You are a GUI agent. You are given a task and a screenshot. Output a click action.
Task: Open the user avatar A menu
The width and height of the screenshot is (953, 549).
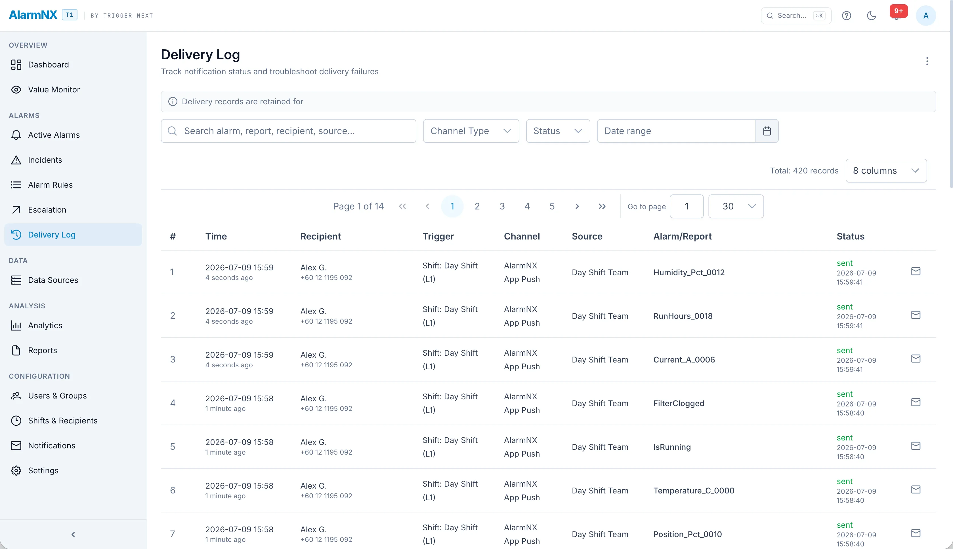point(925,16)
